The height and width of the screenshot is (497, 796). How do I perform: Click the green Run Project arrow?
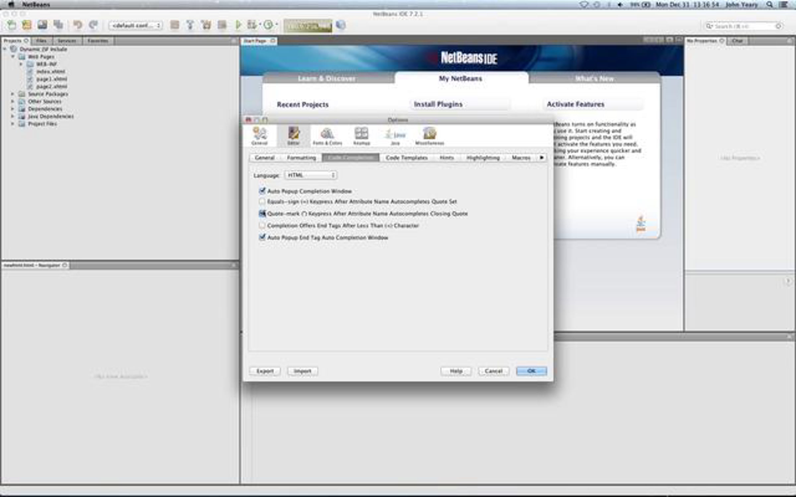[x=238, y=25]
